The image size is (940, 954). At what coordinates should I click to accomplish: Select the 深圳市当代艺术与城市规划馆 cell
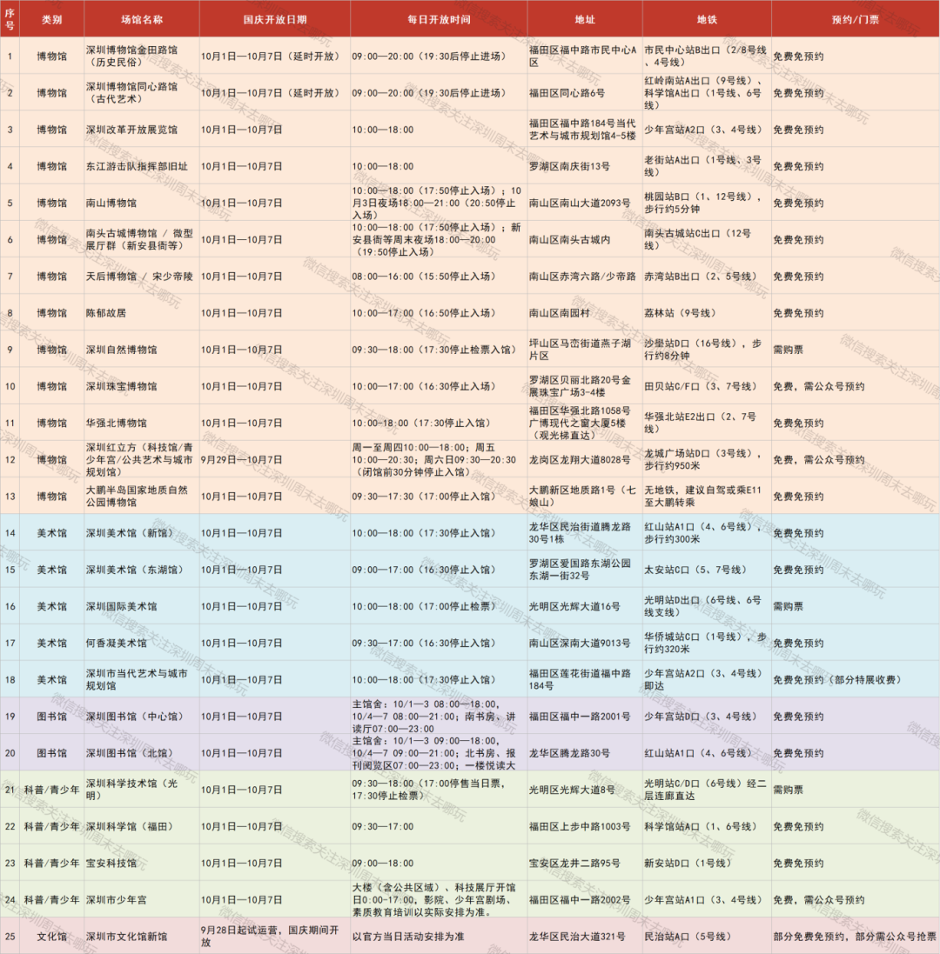point(141,679)
